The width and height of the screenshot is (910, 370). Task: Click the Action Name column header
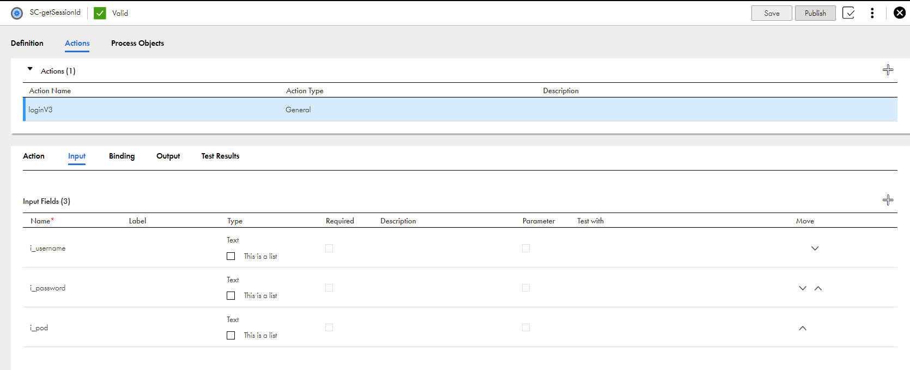[x=50, y=90]
